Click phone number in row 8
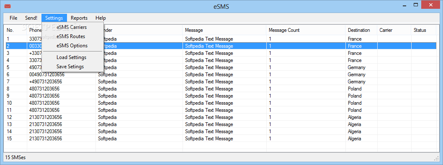 [x=44, y=89]
